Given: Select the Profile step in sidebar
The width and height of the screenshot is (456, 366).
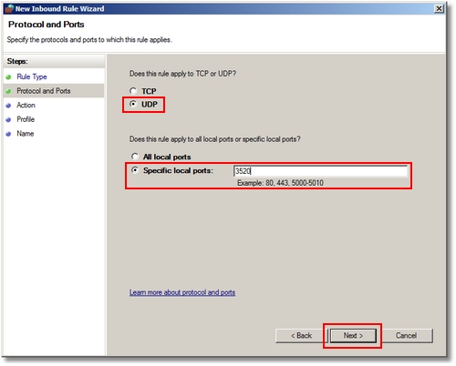Looking at the screenshot, I should (x=26, y=119).
